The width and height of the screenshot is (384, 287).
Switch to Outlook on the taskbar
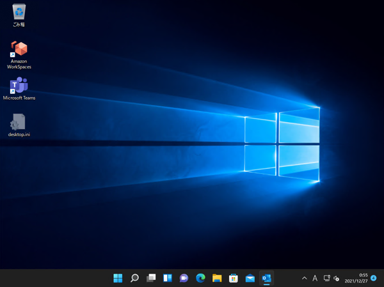point(266,278)
